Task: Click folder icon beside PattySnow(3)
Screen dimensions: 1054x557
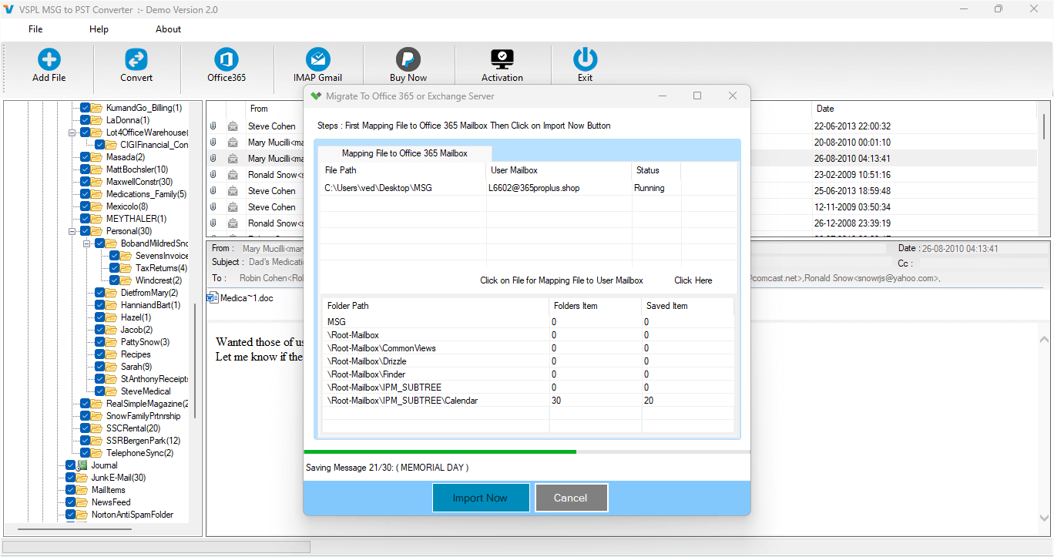Action: point(112,342)
